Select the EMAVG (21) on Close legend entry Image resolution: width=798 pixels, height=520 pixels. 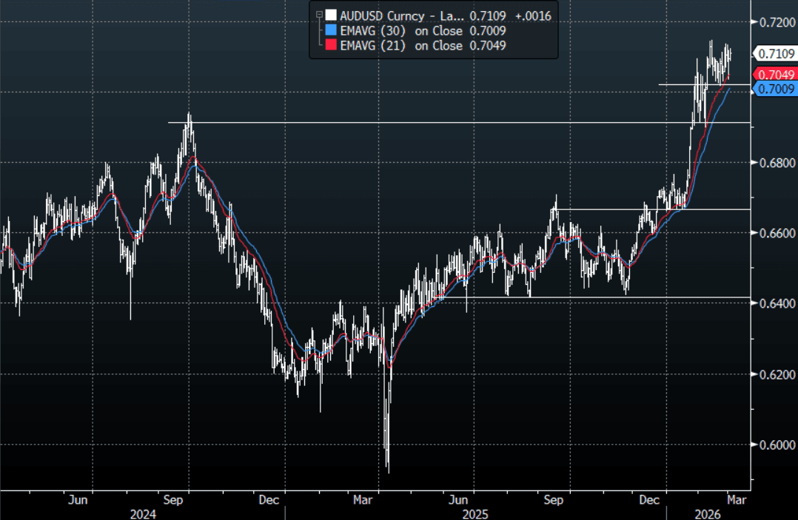(423, 45)
